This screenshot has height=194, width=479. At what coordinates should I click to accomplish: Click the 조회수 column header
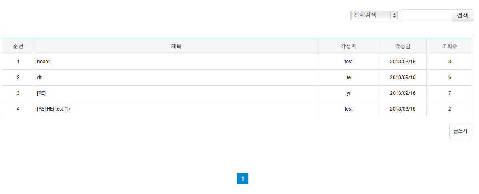tap(450, 46)
